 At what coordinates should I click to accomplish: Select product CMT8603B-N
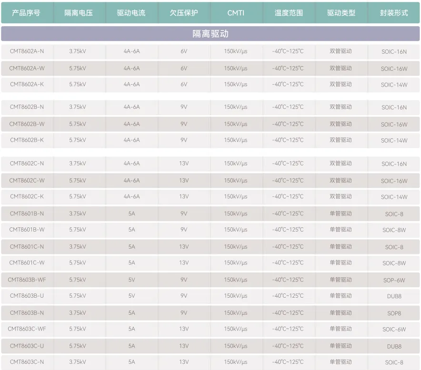pyautogui.click(x=27, y=313)
